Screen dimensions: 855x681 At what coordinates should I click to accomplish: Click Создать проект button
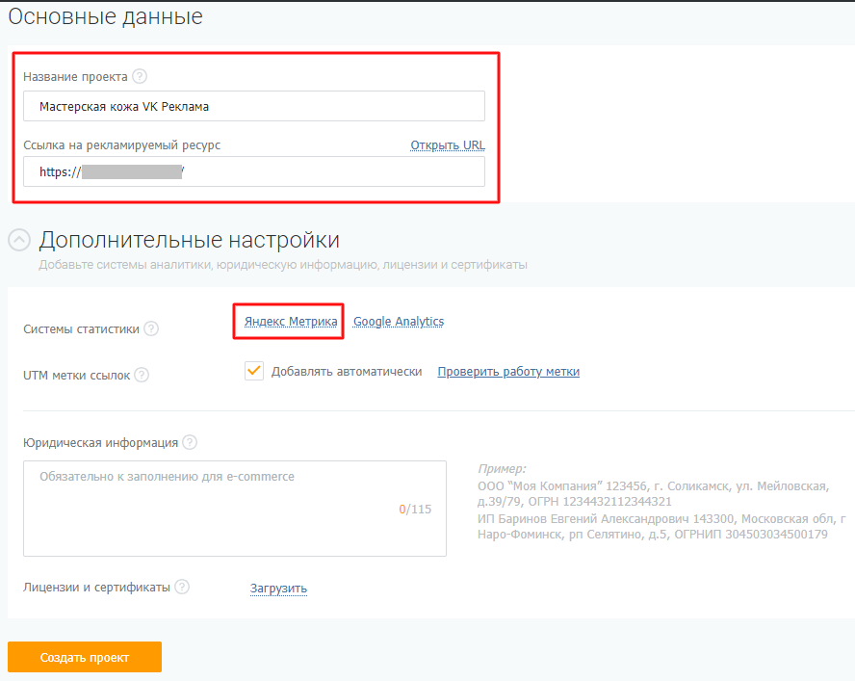tap(85, 657)
